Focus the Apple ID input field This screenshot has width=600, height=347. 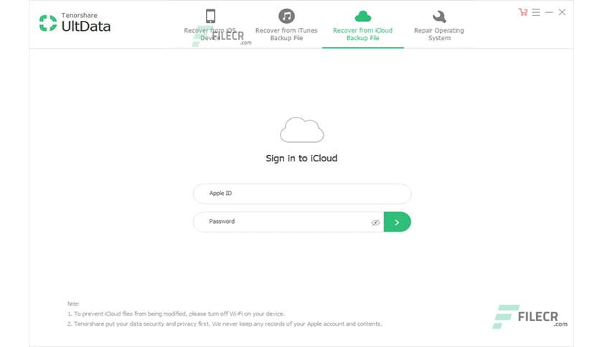302,194
